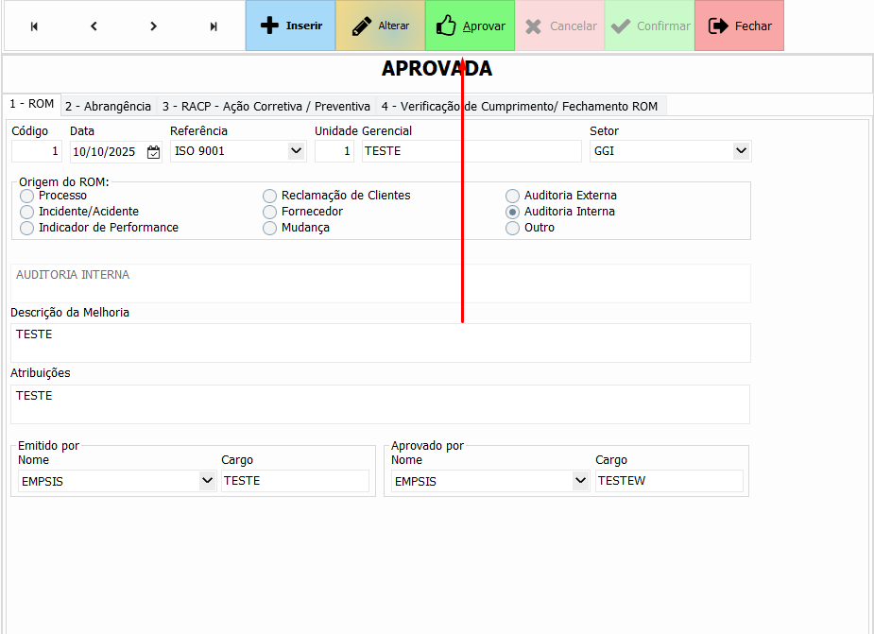Go to the previous record
The height and width of the screenshot is (634, 874).
94,26
